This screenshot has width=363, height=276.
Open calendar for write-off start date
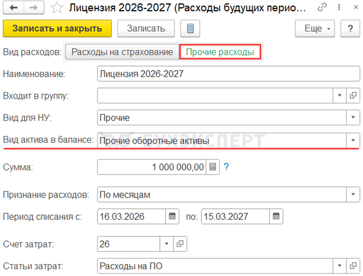coord(172,216)
